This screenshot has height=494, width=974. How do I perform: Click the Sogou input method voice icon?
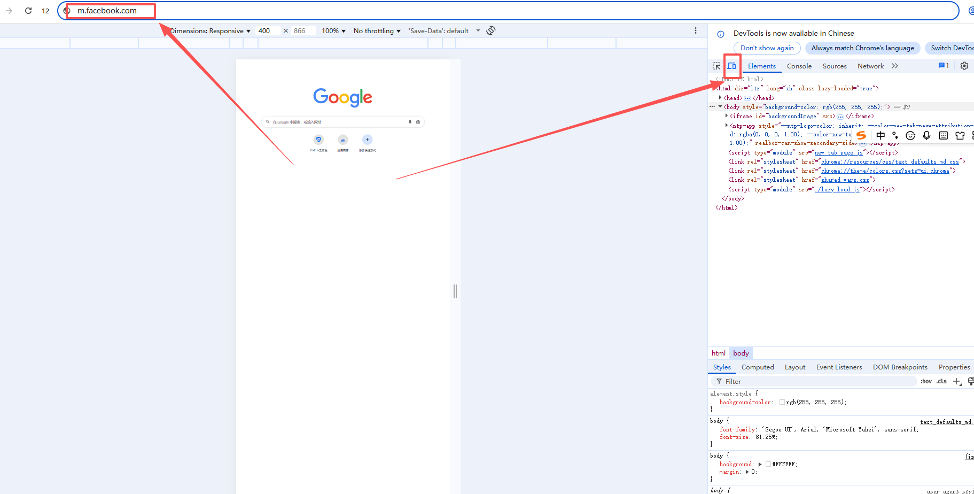pyautogui.click(x=926, y=135)
